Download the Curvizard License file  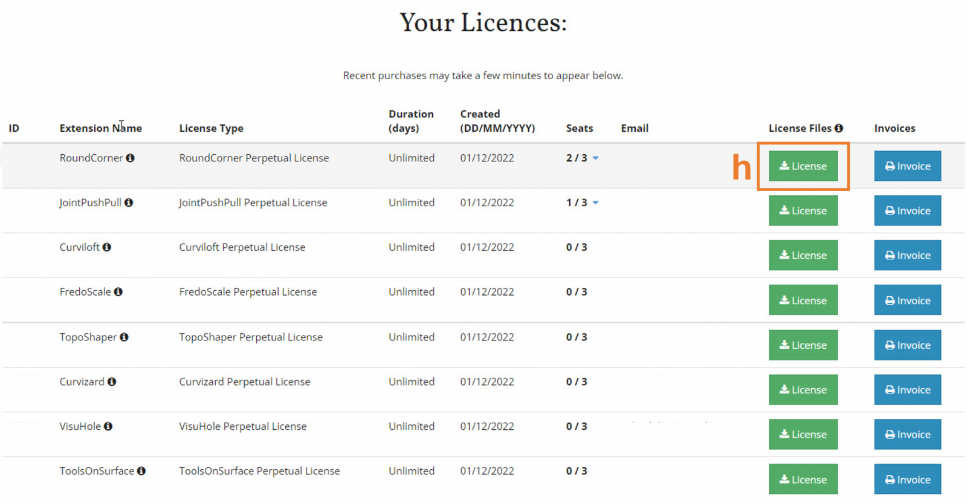pyautogui.click(x=803, y=390)
